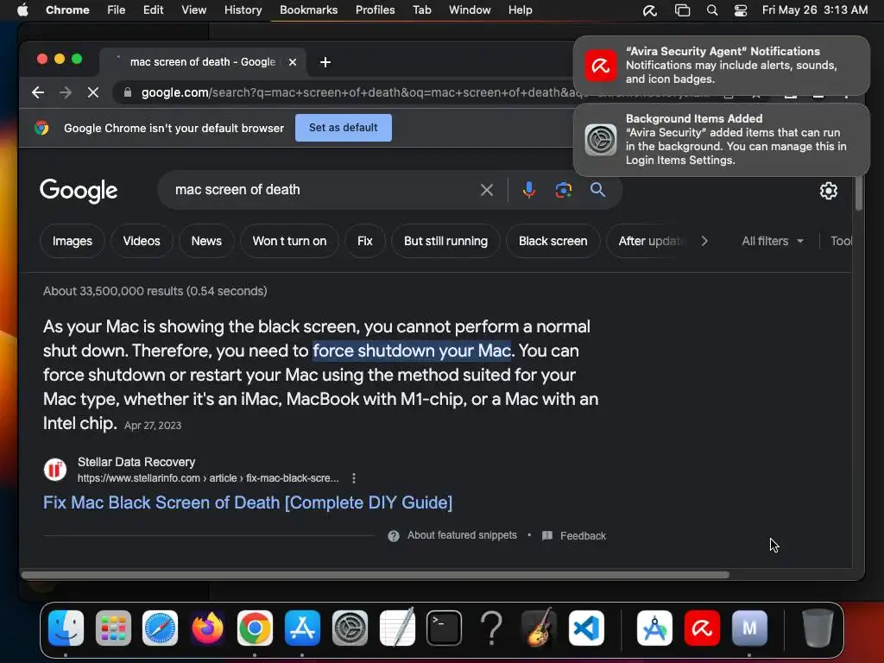Launch Terminal from the dock
The image size is (884, 663).
(x=445, y=628)
